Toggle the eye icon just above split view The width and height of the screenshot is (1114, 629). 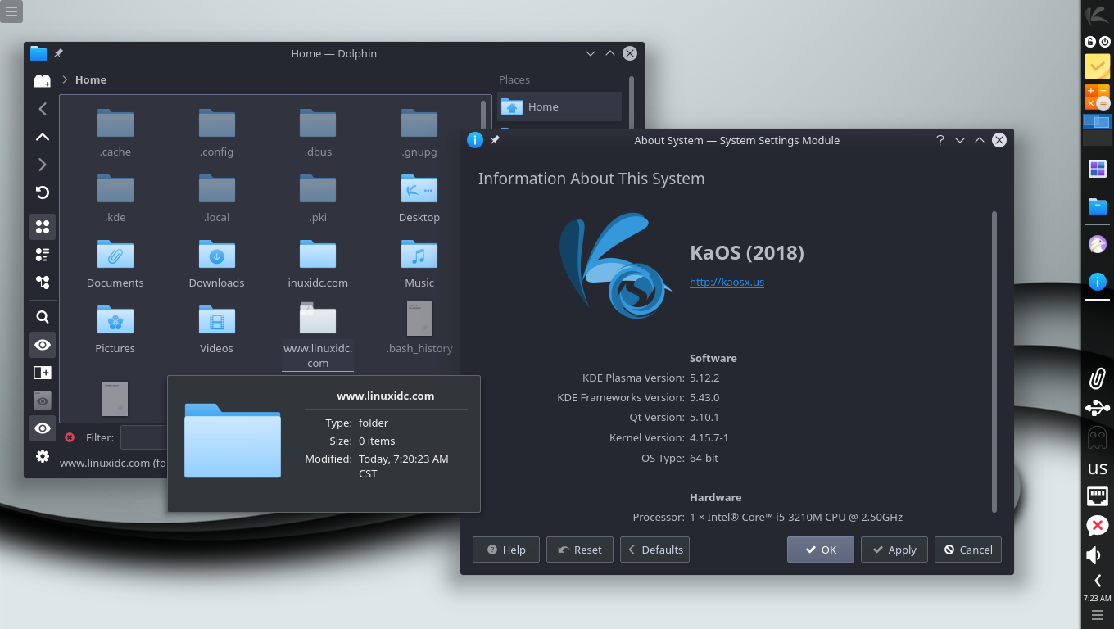pyautogui.click(x=43, y=345)
